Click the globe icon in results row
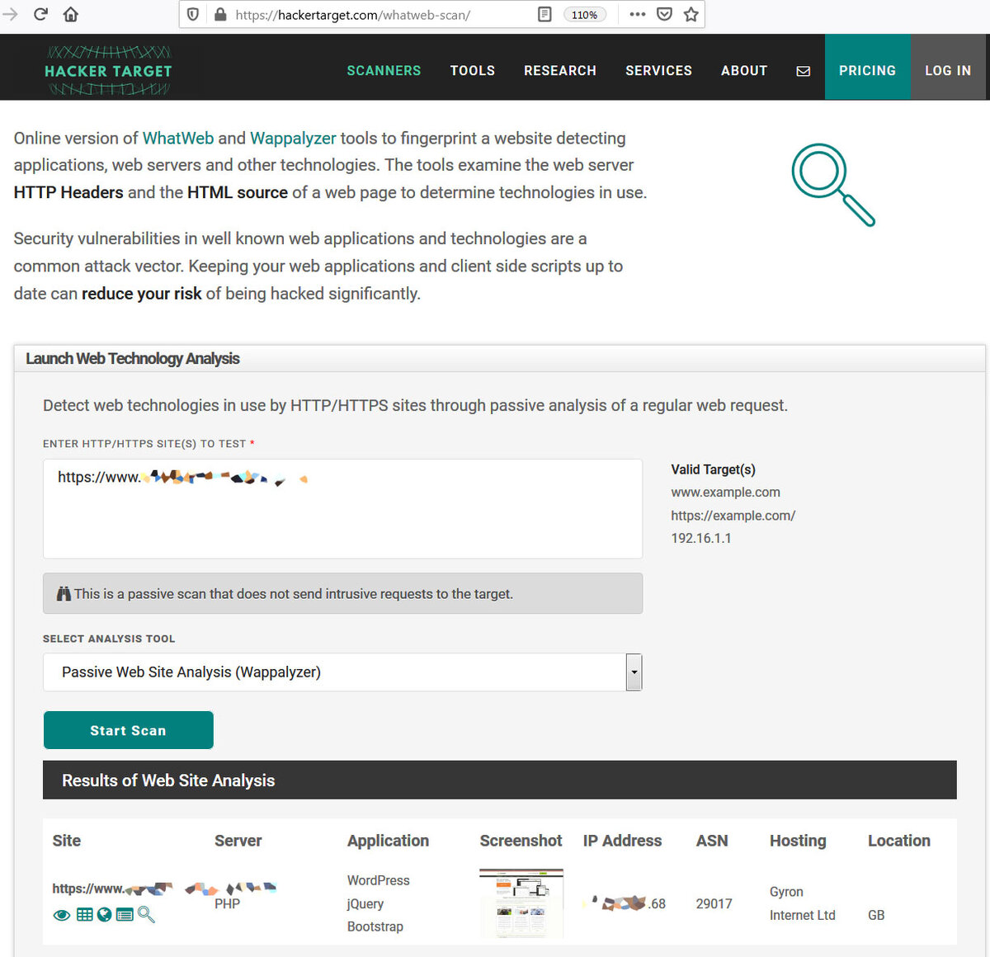Screen dimensions: 990x957 [x=104, y=914]
